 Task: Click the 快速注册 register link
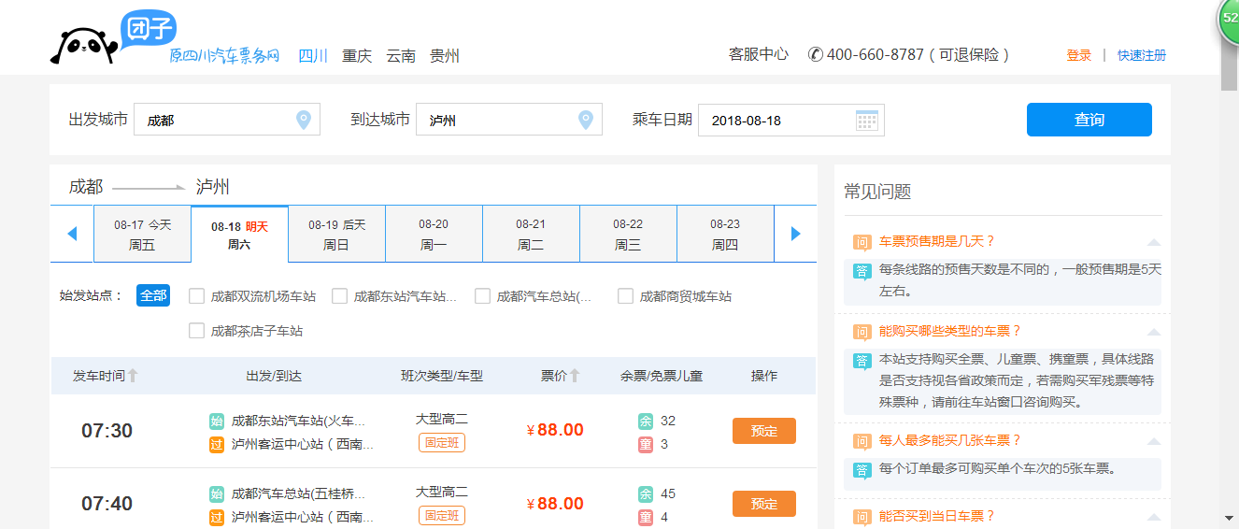[1141, 55]
